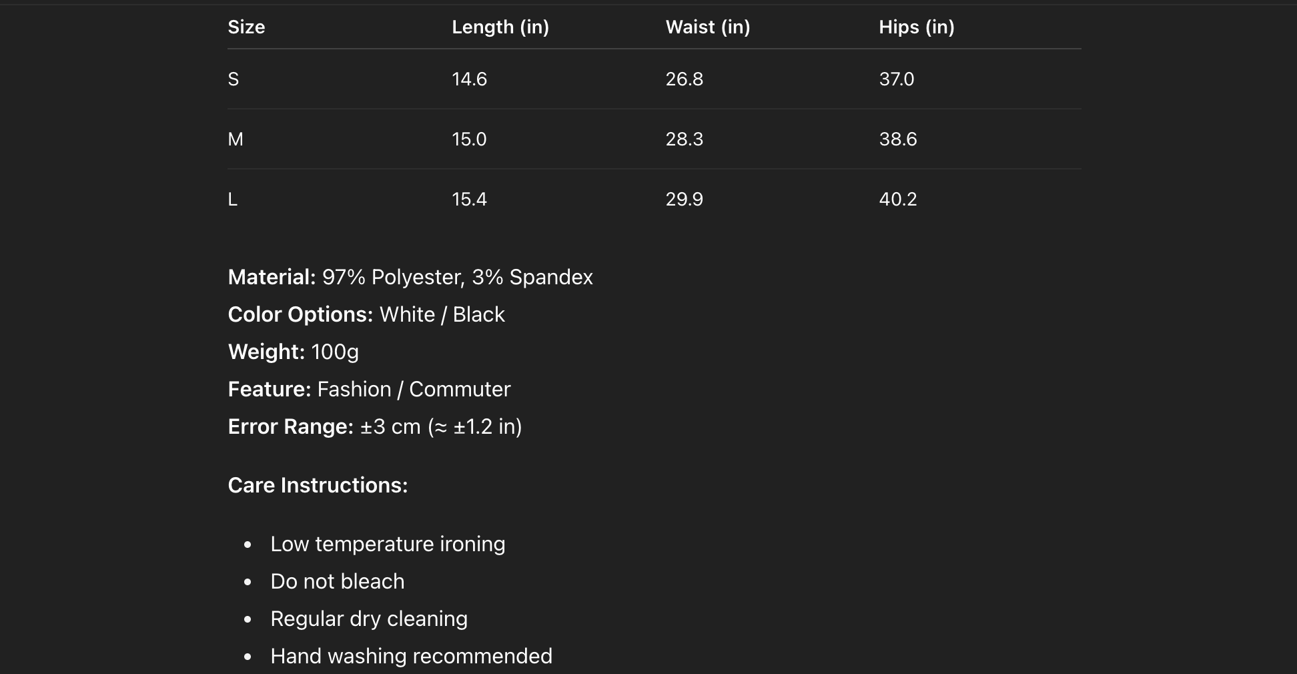
Task: Click the Error Range label
Action: pyautogui.click(x=290, y=426)
